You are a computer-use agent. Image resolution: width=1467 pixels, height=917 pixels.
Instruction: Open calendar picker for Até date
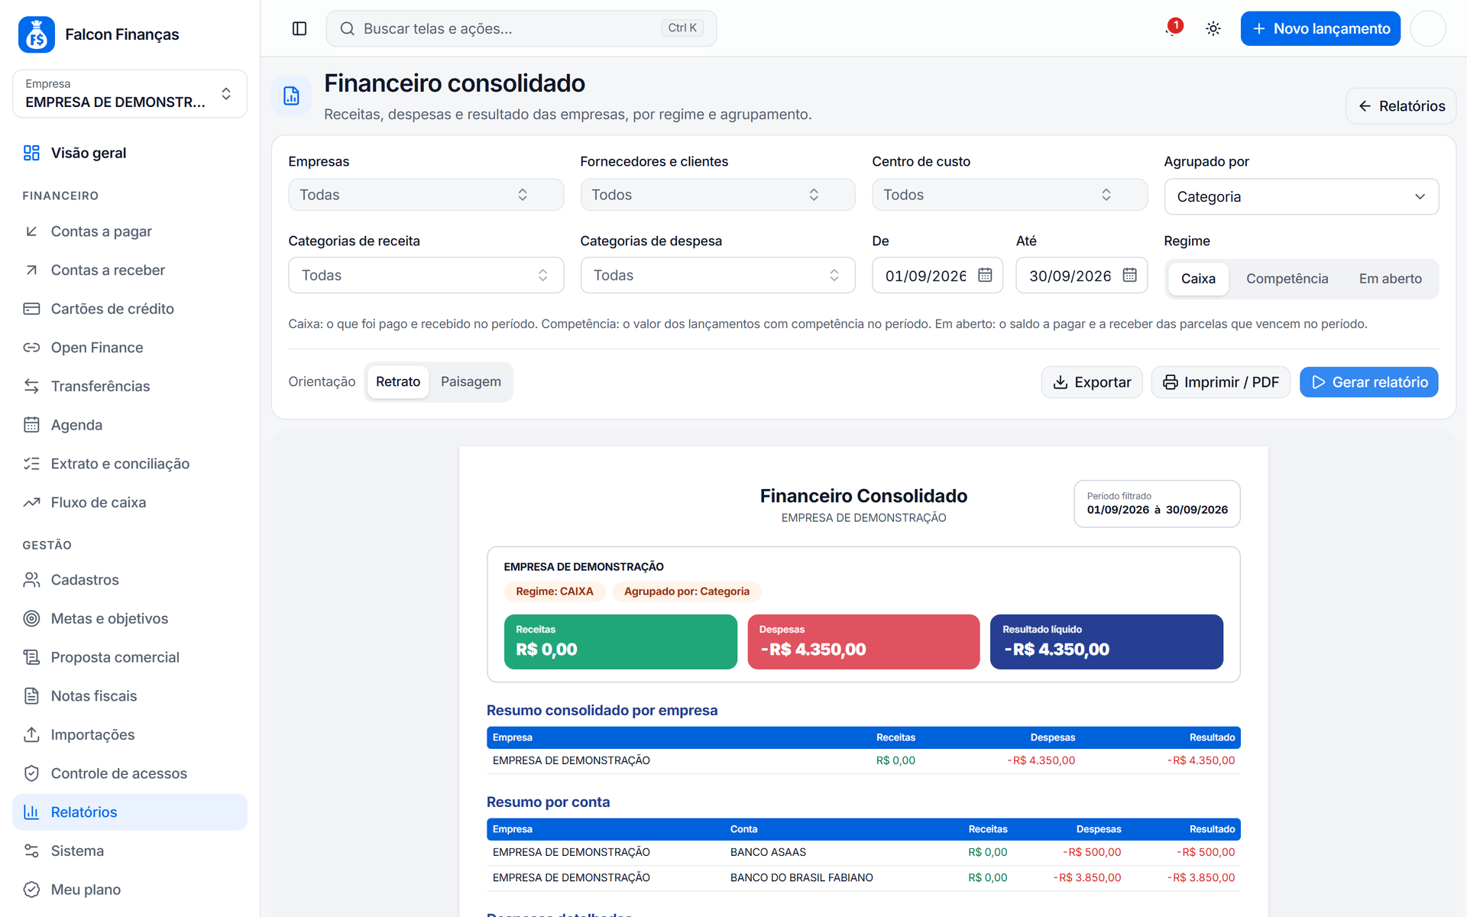(x=1129, y=275)
